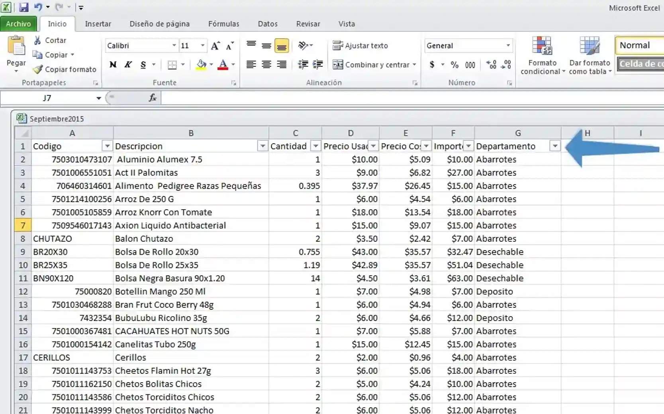Click the insert function fx icon

(x=153, y=98)
